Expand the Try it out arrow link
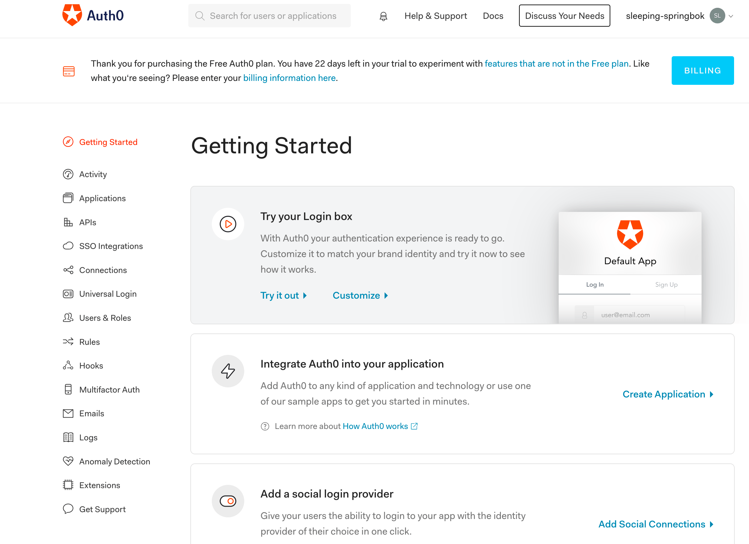The height and width of the screenshot is (544, 749). tap(283, 295)
